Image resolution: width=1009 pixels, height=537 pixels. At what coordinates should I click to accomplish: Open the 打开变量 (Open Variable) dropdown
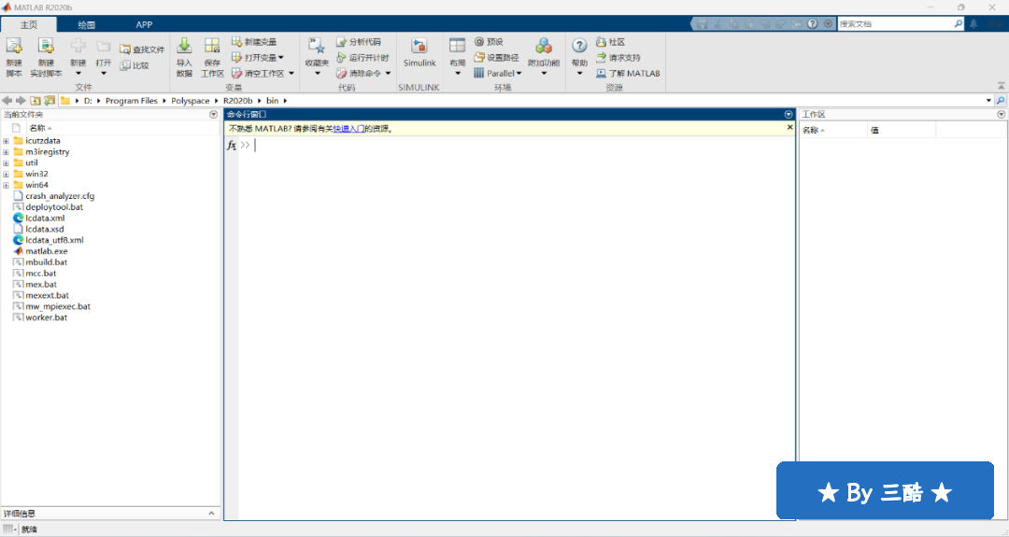click(258, 58)
